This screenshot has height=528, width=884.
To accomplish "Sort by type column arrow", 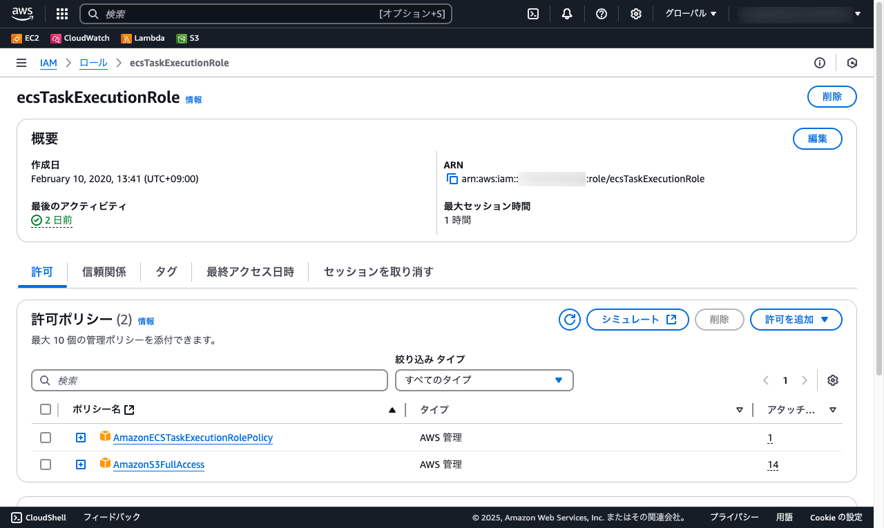I will tap(740, 410).
